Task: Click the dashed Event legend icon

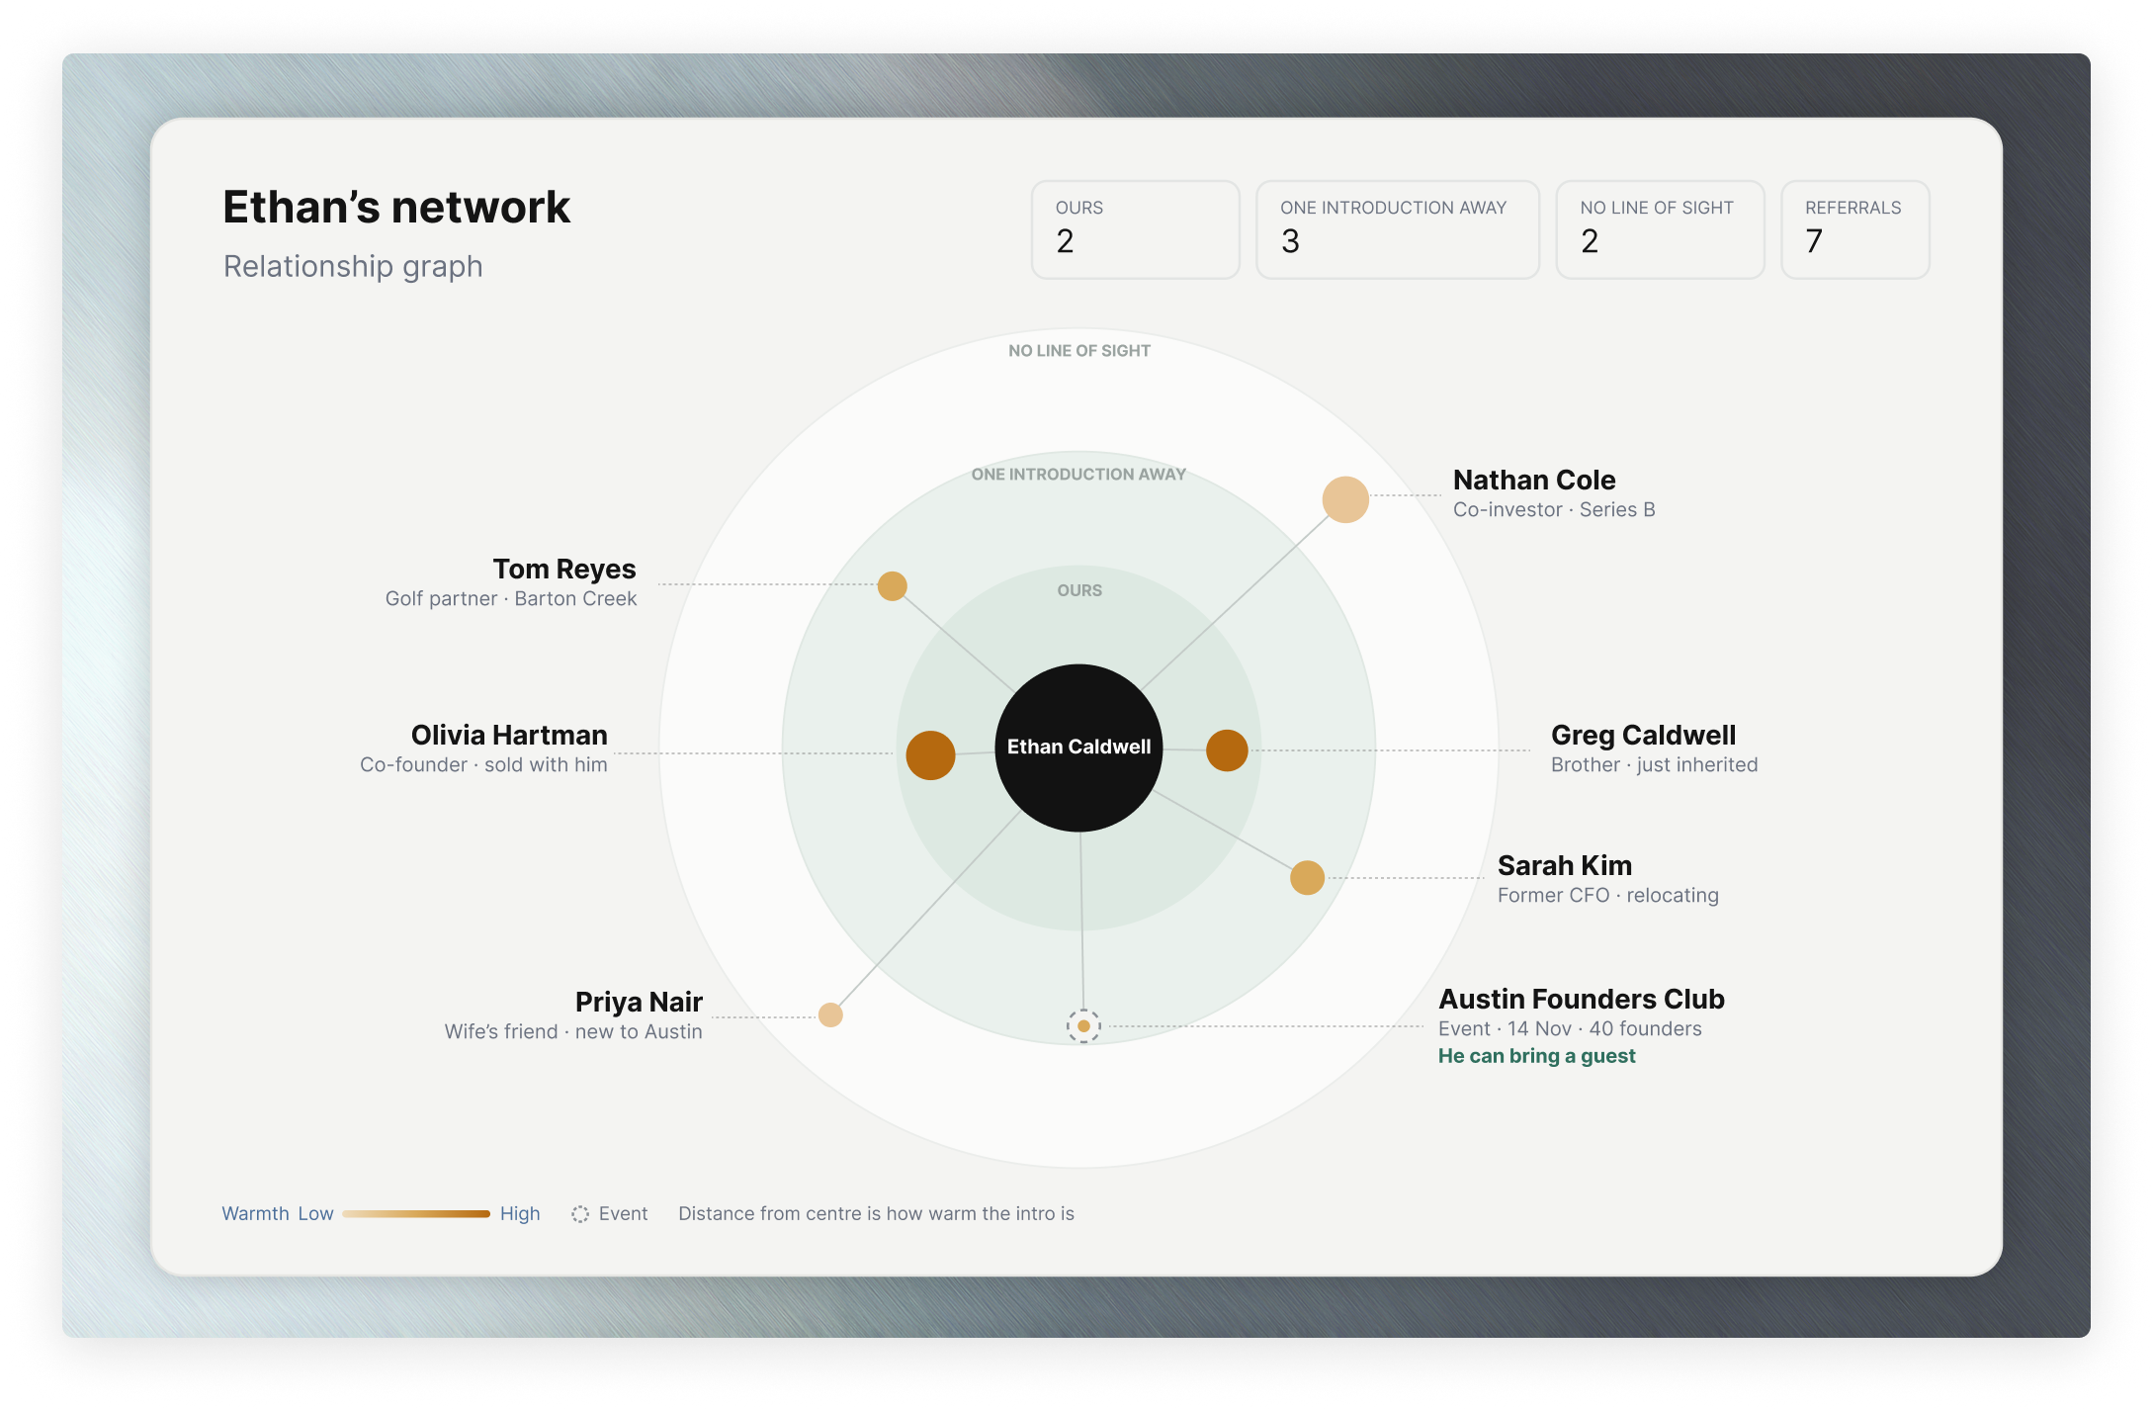Action: pyautogui.click(x=580, y=1214)
